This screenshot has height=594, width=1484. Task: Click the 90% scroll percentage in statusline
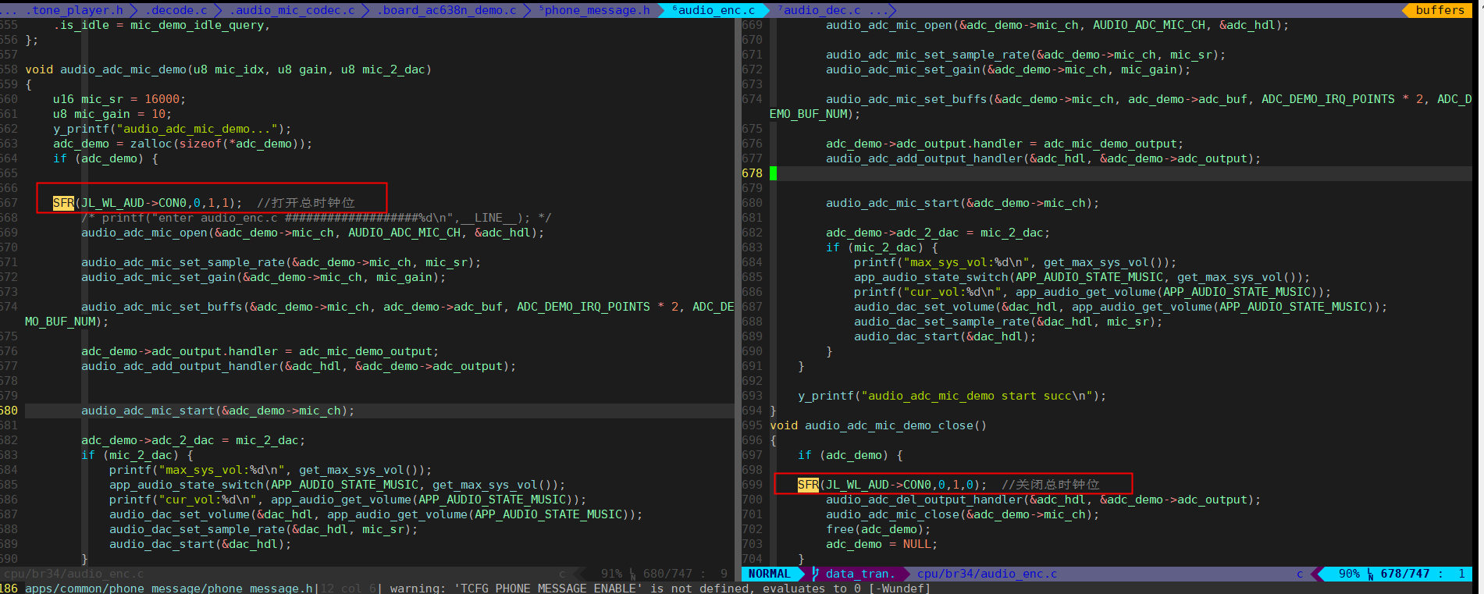(1349, 574)
